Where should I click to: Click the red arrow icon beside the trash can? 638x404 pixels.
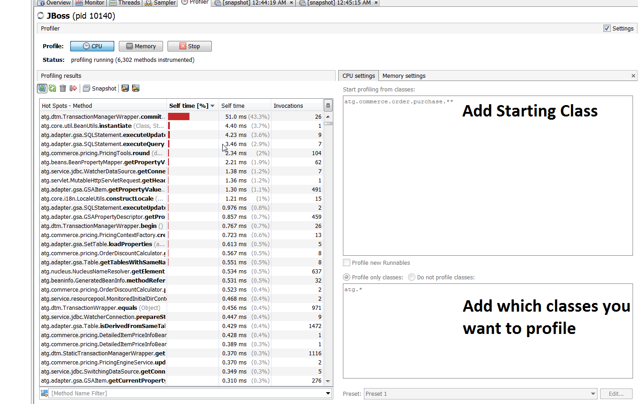73,88
